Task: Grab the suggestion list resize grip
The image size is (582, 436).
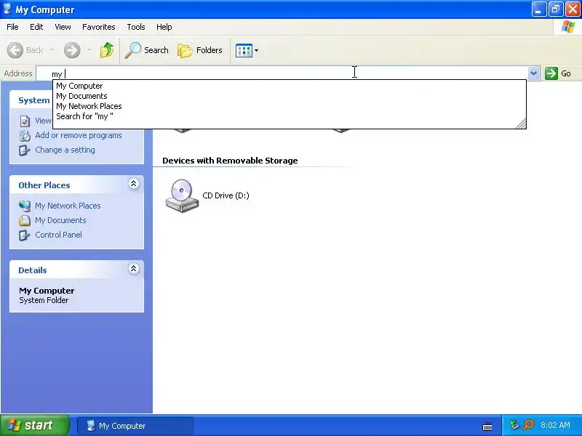Action: [521, 124]
